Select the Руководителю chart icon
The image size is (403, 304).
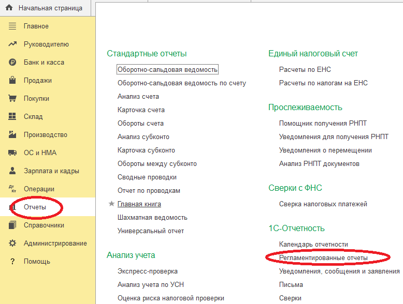coord(12,44)
